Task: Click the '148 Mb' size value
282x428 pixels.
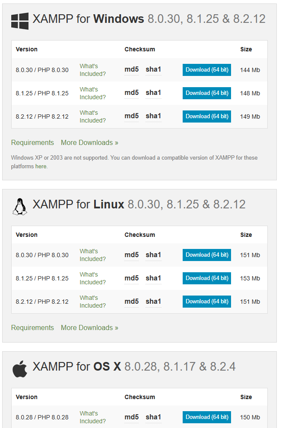Action: click(250, 93)
